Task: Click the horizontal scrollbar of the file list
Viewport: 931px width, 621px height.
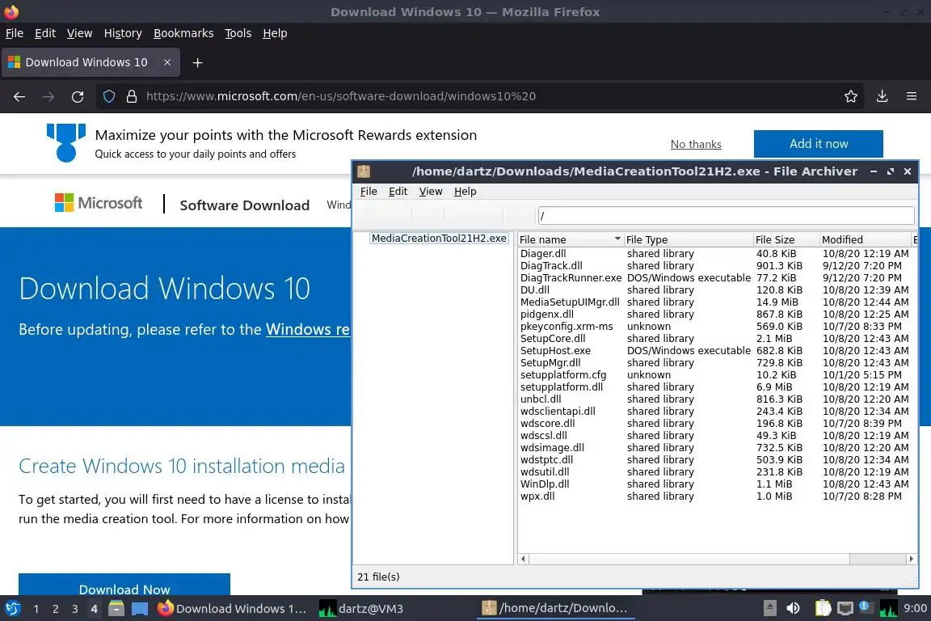Action: [689, 559]
